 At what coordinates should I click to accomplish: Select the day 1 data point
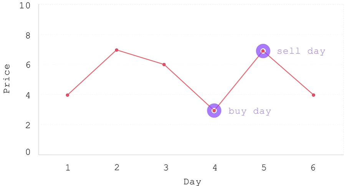click(68, 95)
